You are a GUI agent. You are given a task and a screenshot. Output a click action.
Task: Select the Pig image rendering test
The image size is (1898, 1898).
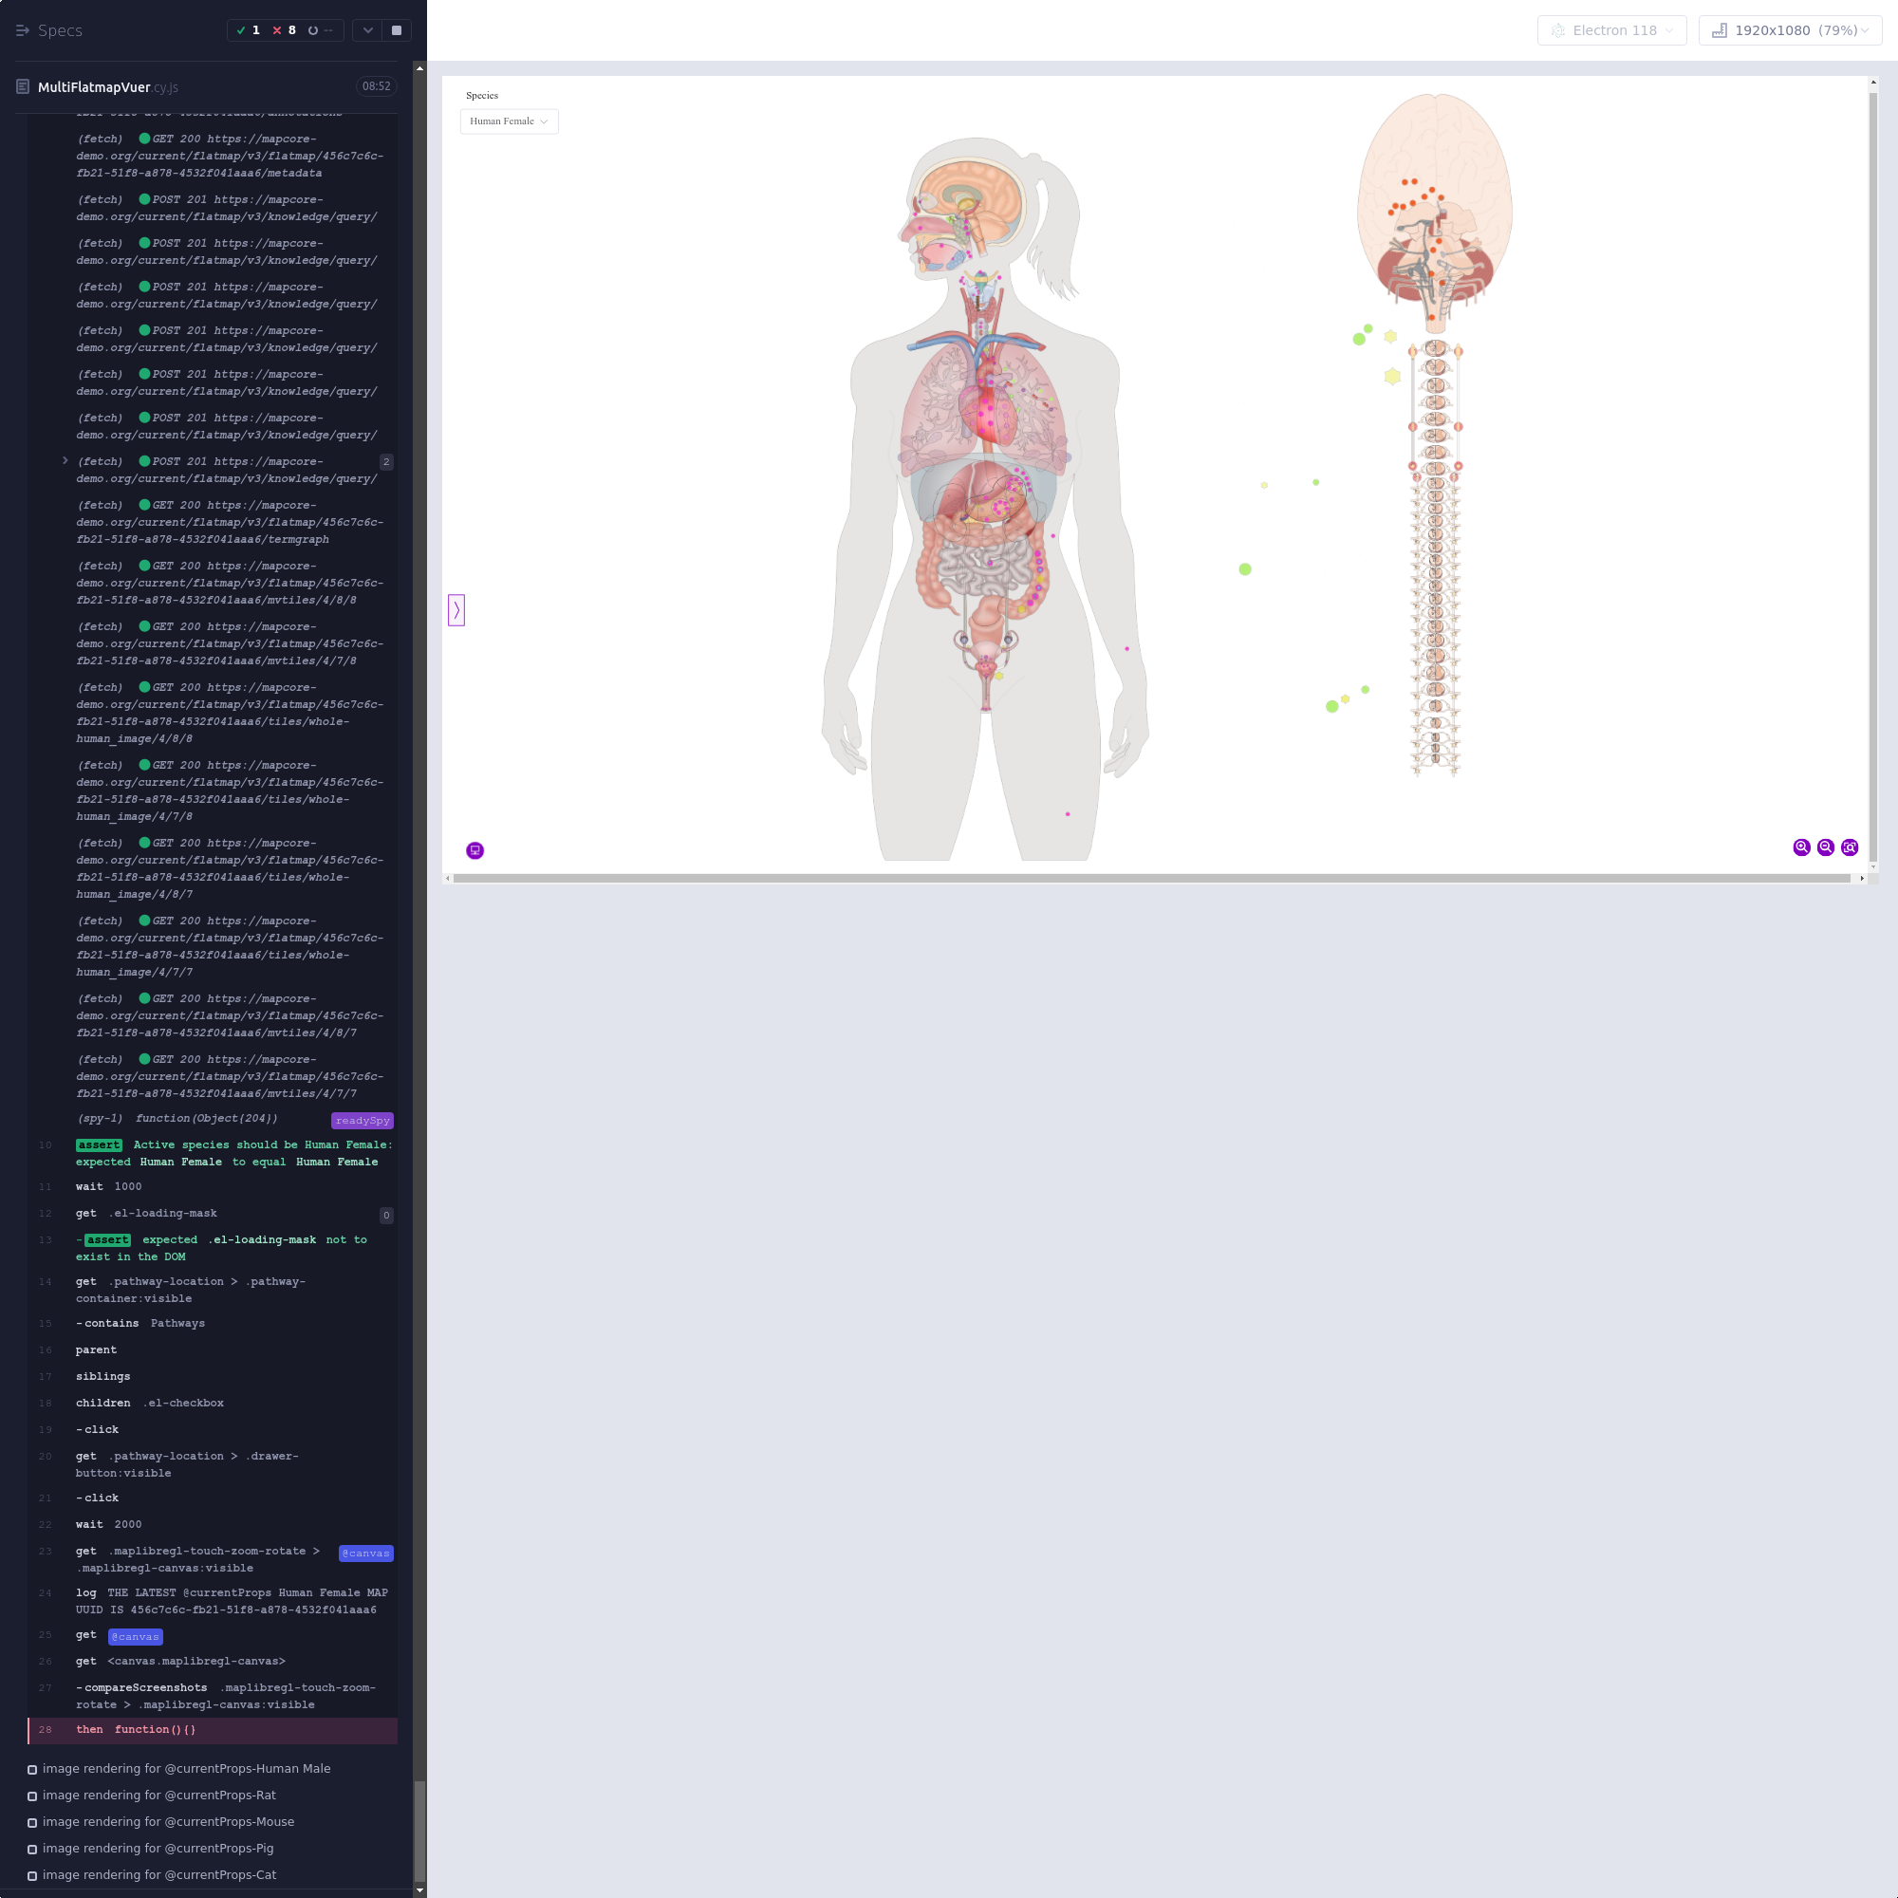(x=158, y=1848)
